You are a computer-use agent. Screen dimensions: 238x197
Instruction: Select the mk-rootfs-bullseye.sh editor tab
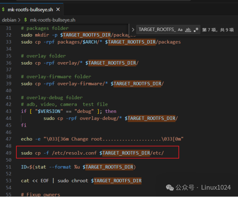click(32, 9)
